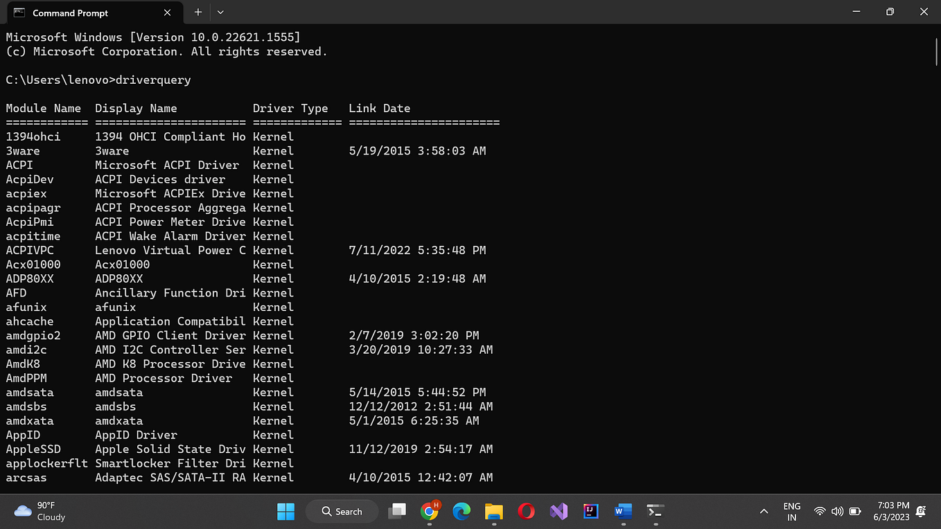Adjust the volume from the system tray
Image resolution: width=941 pixels, height=529 pixels.
click(837, 511)
